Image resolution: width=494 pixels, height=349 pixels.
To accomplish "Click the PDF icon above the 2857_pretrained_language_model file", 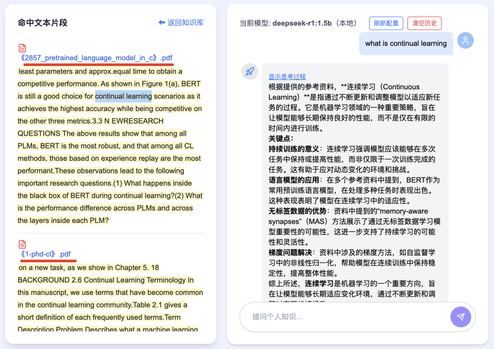I will pos(22,48).
